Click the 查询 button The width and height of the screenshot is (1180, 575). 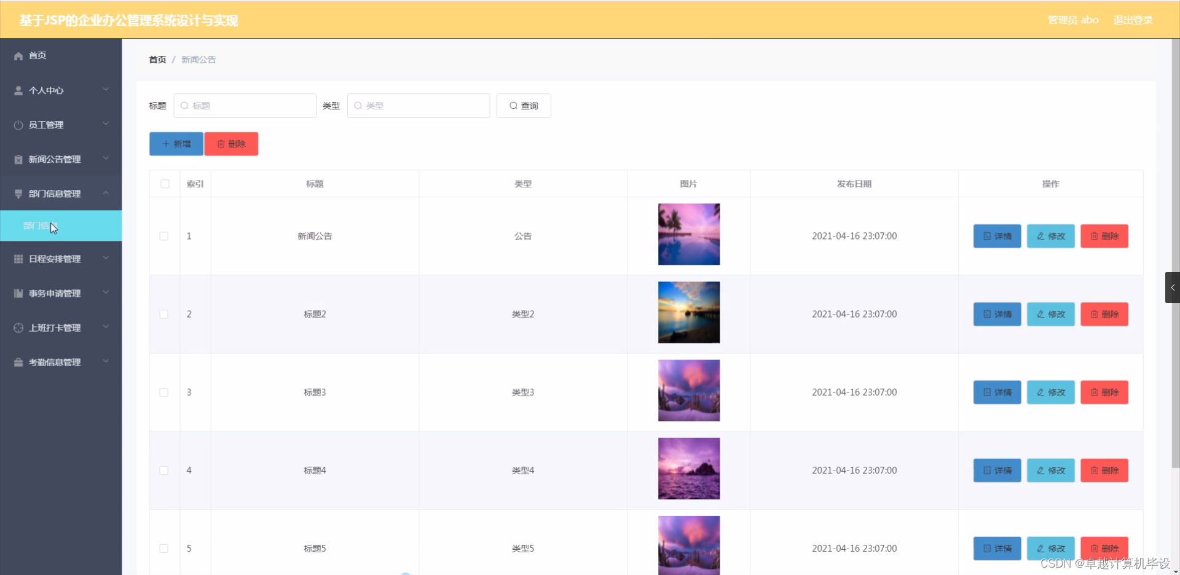coord(522,105)
